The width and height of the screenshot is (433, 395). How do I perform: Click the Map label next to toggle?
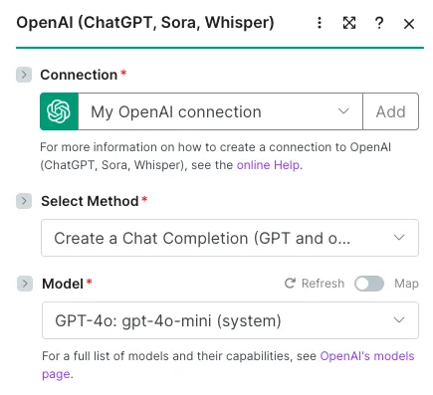pyautogui.click(x=406, y=284)
